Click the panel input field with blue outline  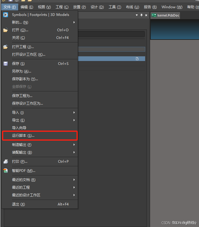[112, 49]
